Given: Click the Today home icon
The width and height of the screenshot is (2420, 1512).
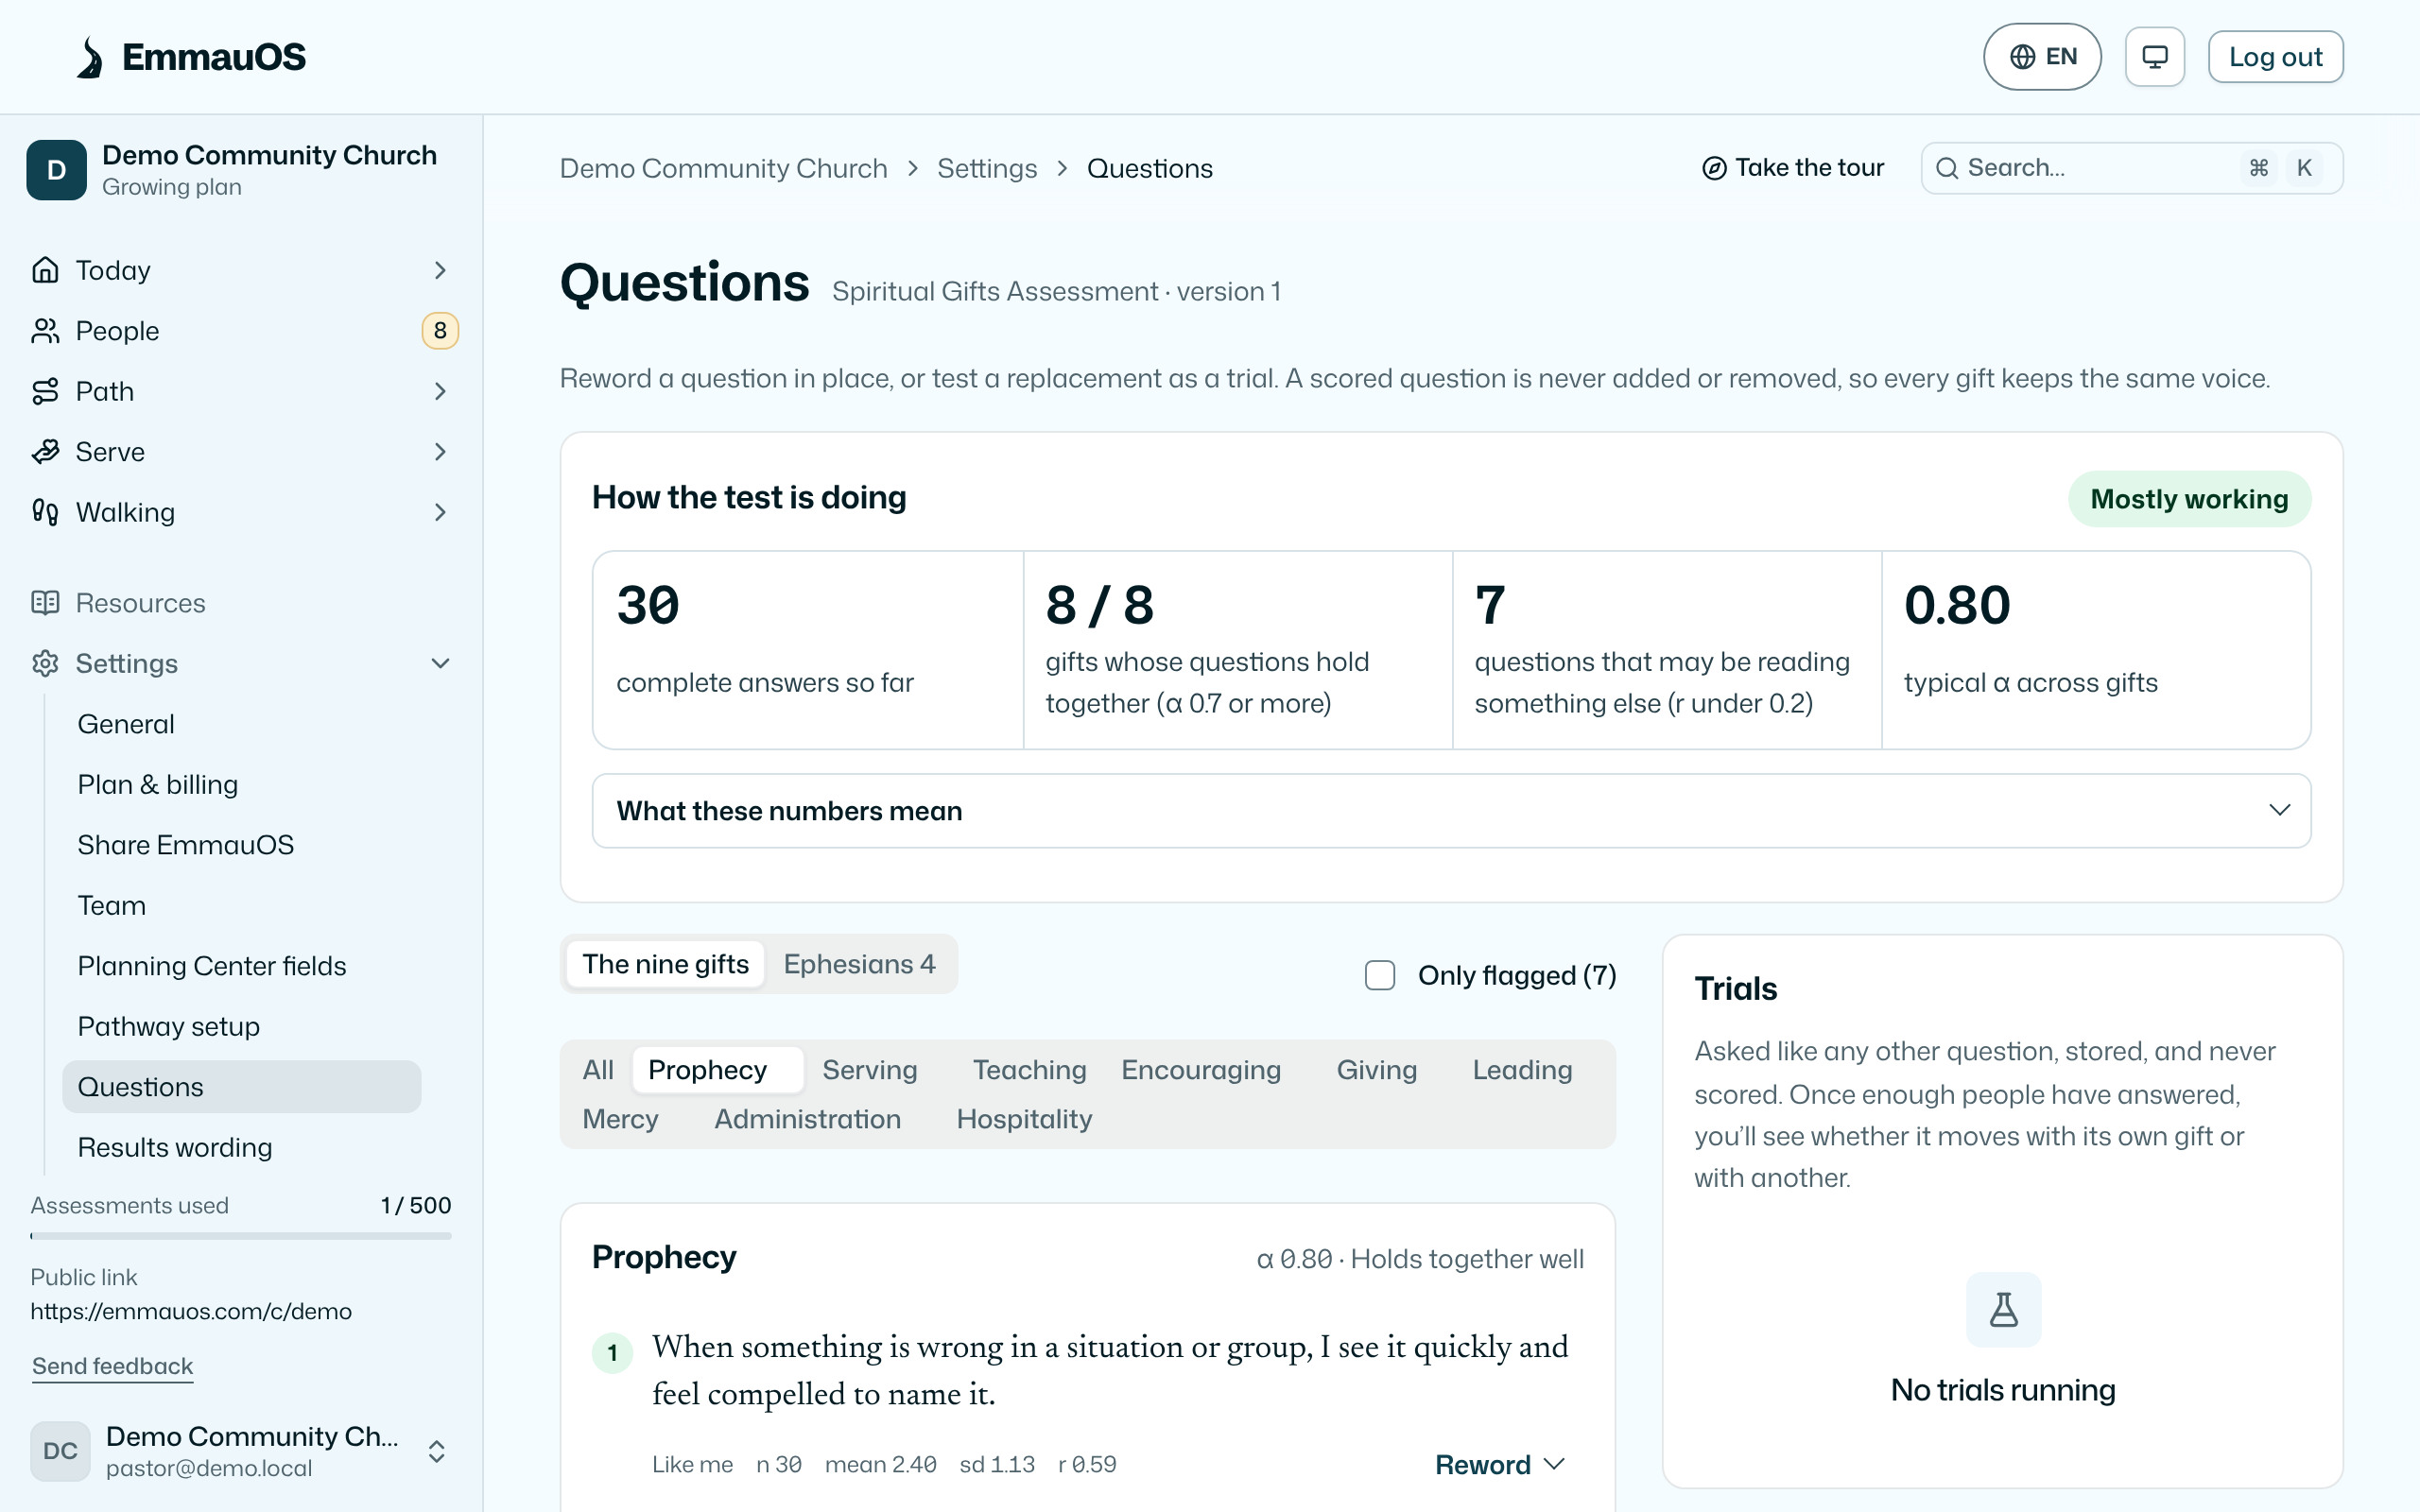Looking at the screenshot, I should coord(45,270).
